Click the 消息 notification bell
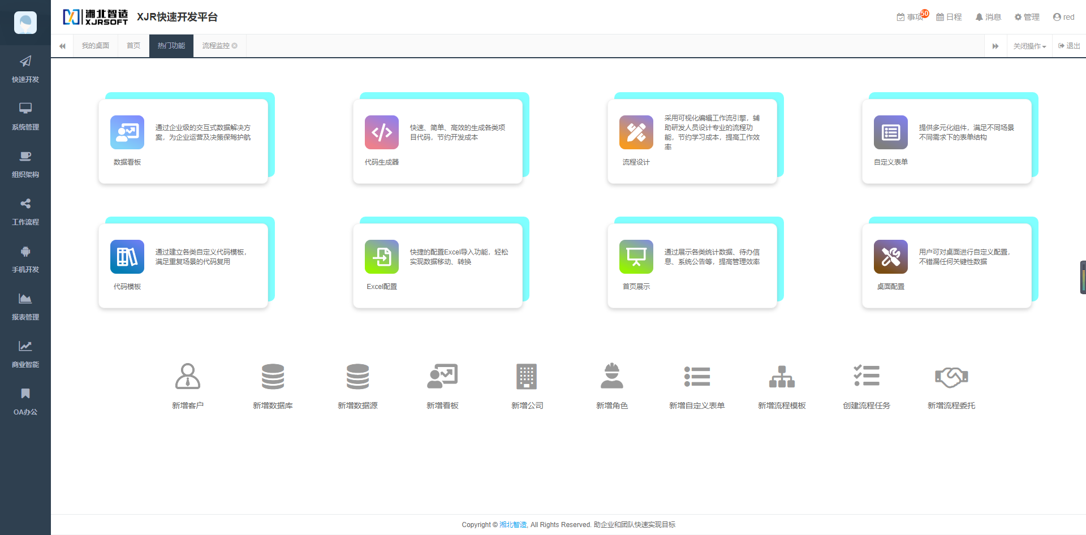Viewport: 1086px width, 535px height. (988, 17)
